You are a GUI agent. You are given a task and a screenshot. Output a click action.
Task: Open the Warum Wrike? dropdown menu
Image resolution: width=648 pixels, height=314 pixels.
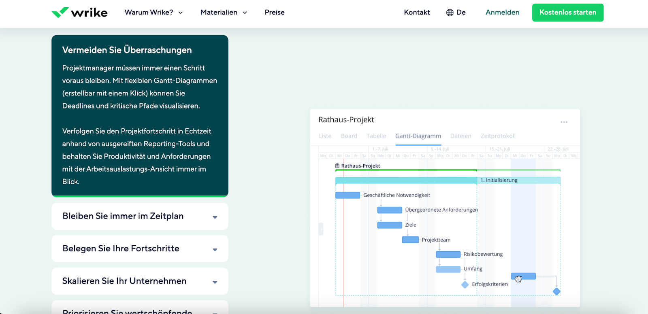(x=154, y=13)
